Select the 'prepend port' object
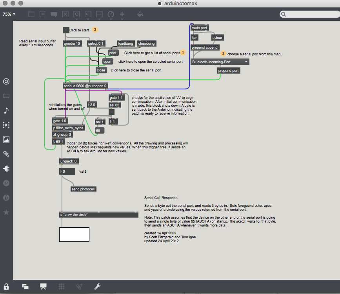 tap(229, 71)
